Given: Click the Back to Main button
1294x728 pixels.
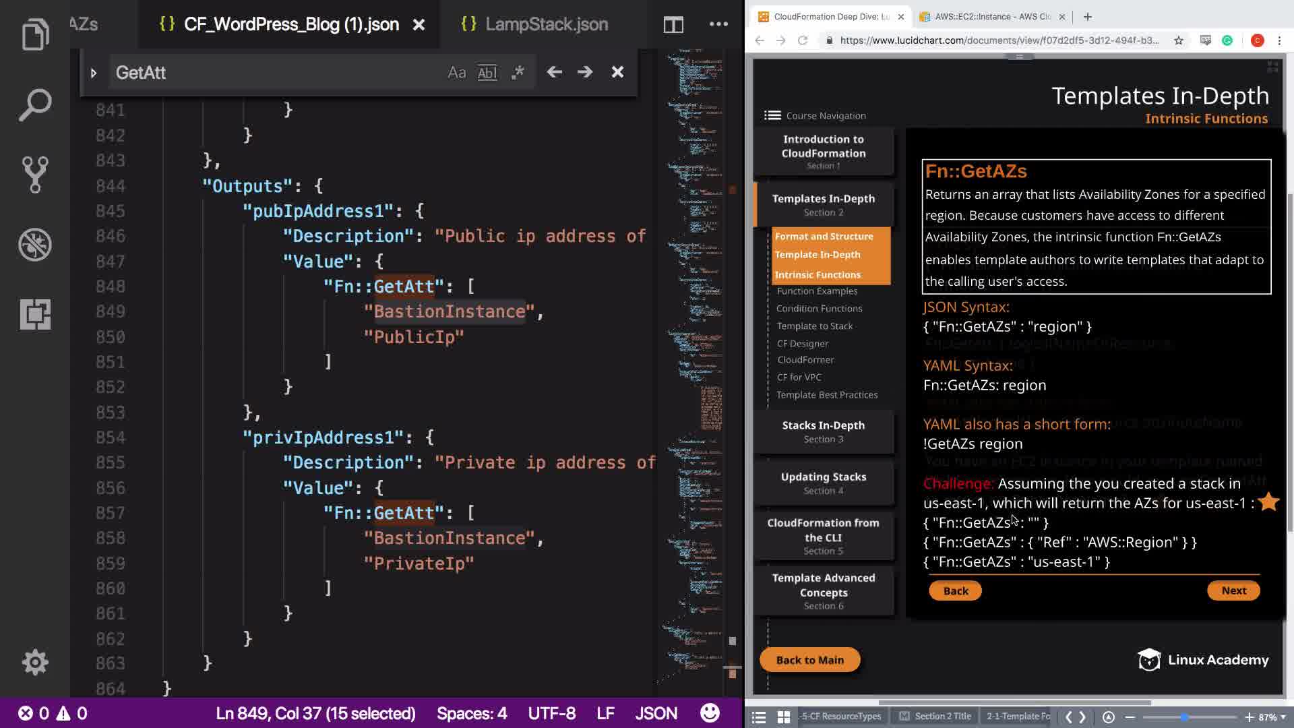Looking at the screenshot, I should click(809, 660).
